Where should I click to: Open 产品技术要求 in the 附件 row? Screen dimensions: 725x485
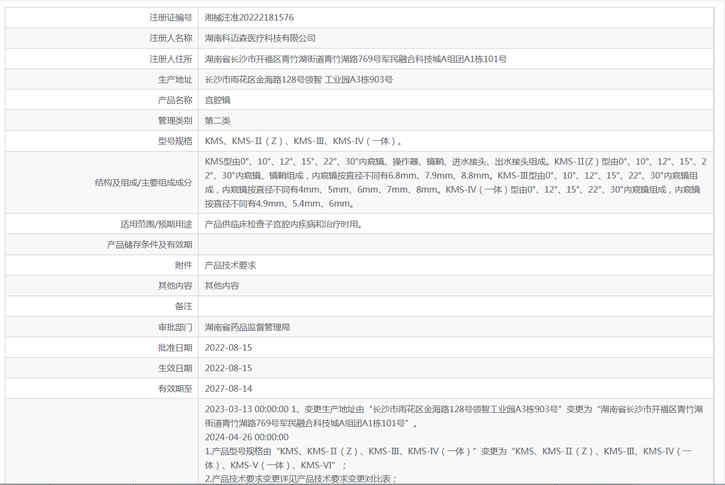(231, 265)
